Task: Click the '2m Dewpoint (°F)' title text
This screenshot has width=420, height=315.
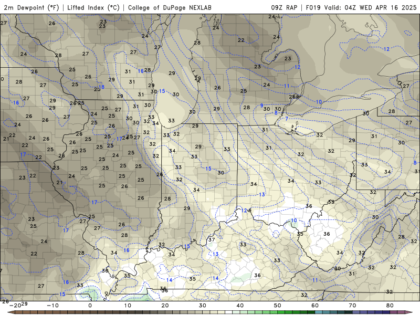Action: coord(31,7)
